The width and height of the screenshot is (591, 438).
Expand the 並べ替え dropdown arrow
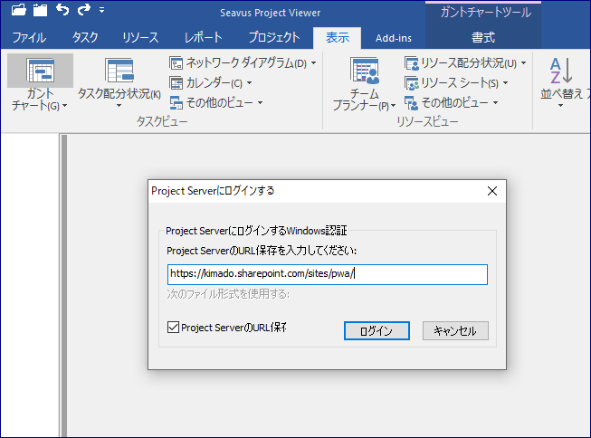(560, 106)
